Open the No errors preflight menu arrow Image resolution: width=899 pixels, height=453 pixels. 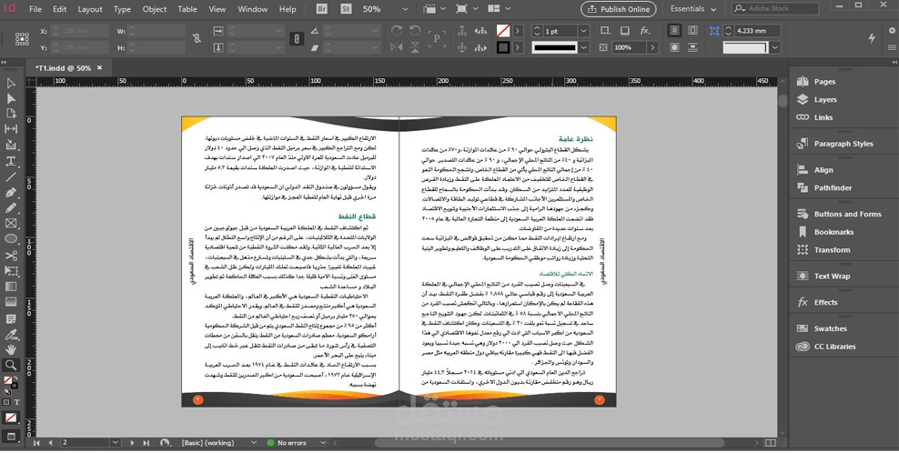[323, 443]
